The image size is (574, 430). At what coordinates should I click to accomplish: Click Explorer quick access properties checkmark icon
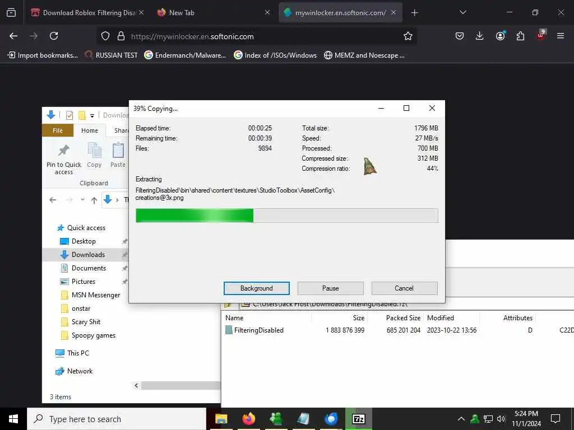[x=69, y=115]
